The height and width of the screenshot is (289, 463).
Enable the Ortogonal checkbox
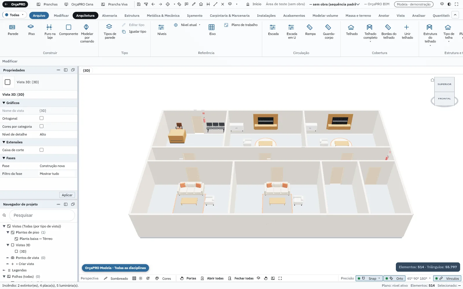pyautogui.click(x=41, y=118)
